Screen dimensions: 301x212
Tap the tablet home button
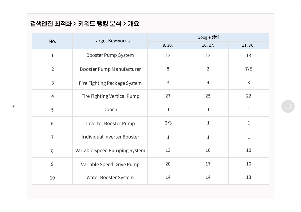click(288, 106)
